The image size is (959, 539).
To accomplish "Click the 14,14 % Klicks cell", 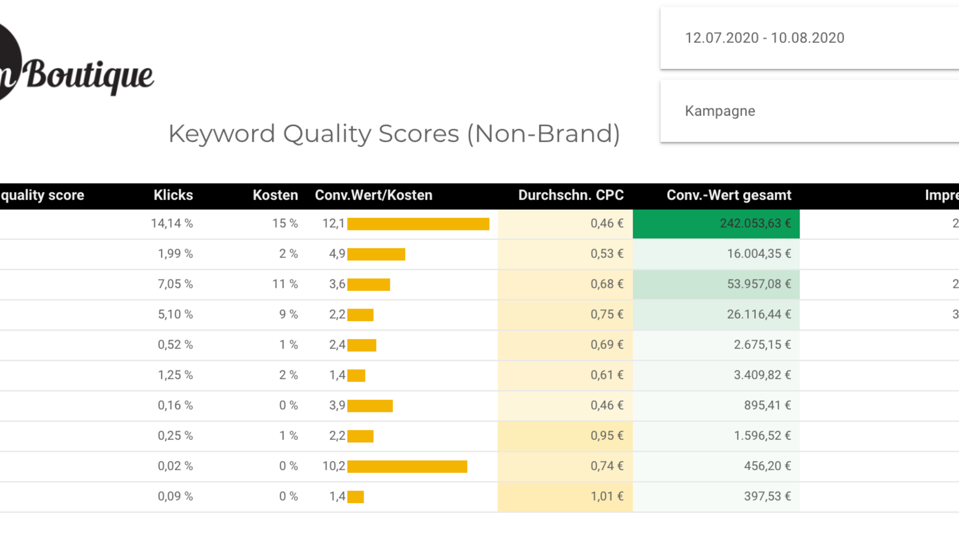I will click(172, 224).
